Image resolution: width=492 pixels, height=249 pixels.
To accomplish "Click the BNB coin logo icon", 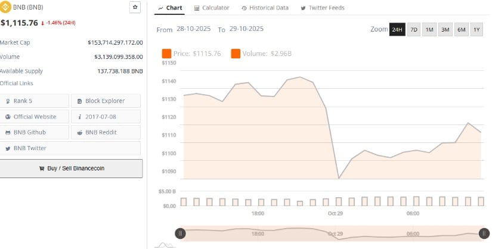I will coord(6,8).
